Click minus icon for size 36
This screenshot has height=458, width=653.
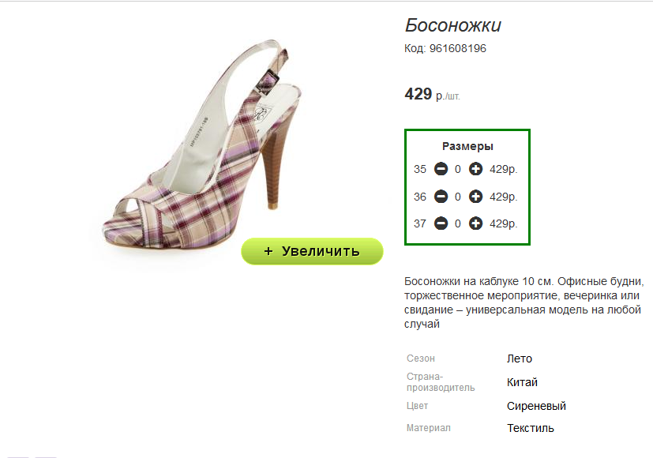pos(441,196)
